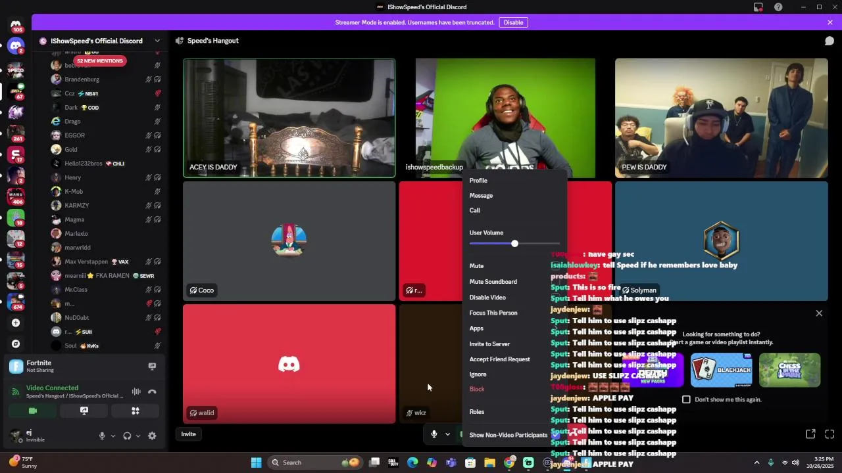Expand Roles submenu

514,412
